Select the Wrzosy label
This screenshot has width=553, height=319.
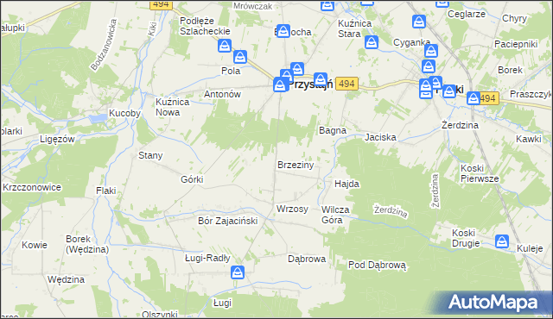[x=292, y=210]
